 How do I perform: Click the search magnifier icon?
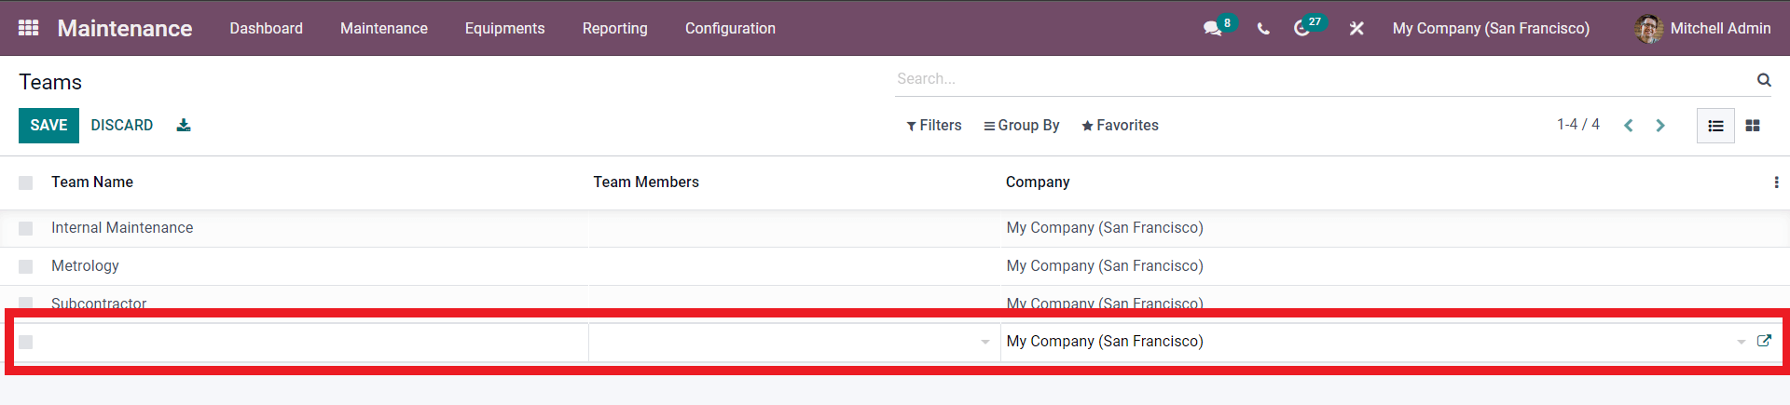pyautogui.click(x=1764, y=79)
